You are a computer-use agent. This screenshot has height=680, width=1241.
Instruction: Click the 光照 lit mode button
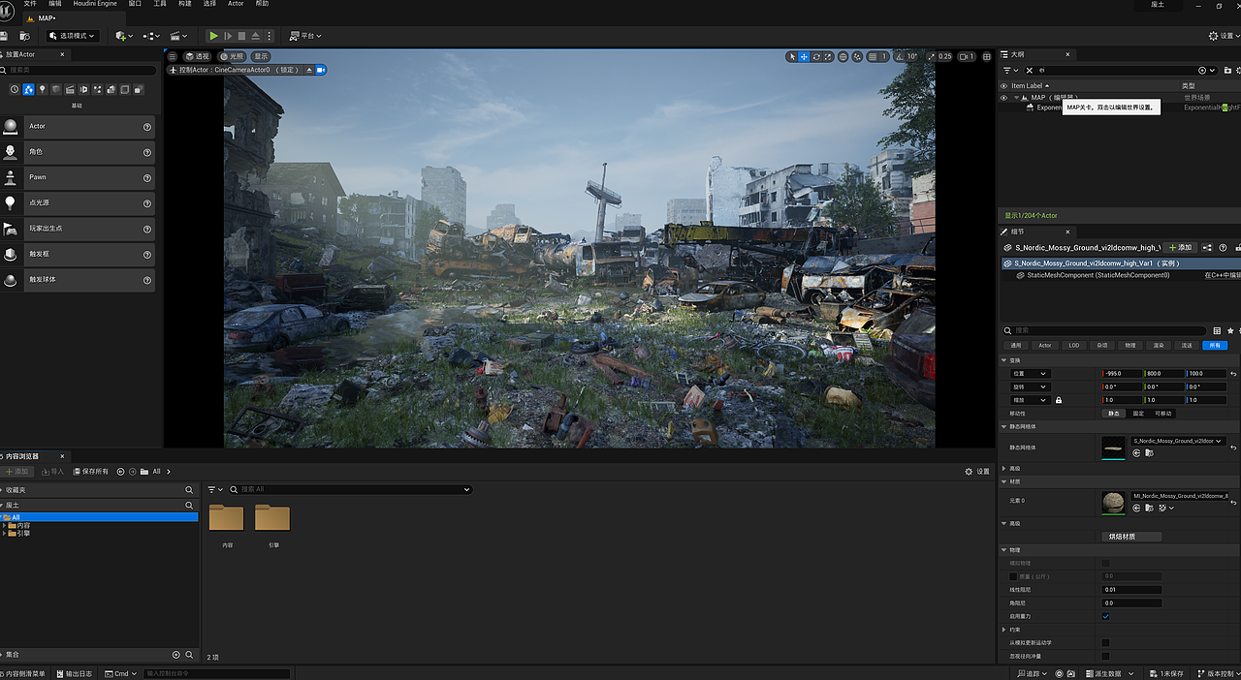(x=233, y=56)
